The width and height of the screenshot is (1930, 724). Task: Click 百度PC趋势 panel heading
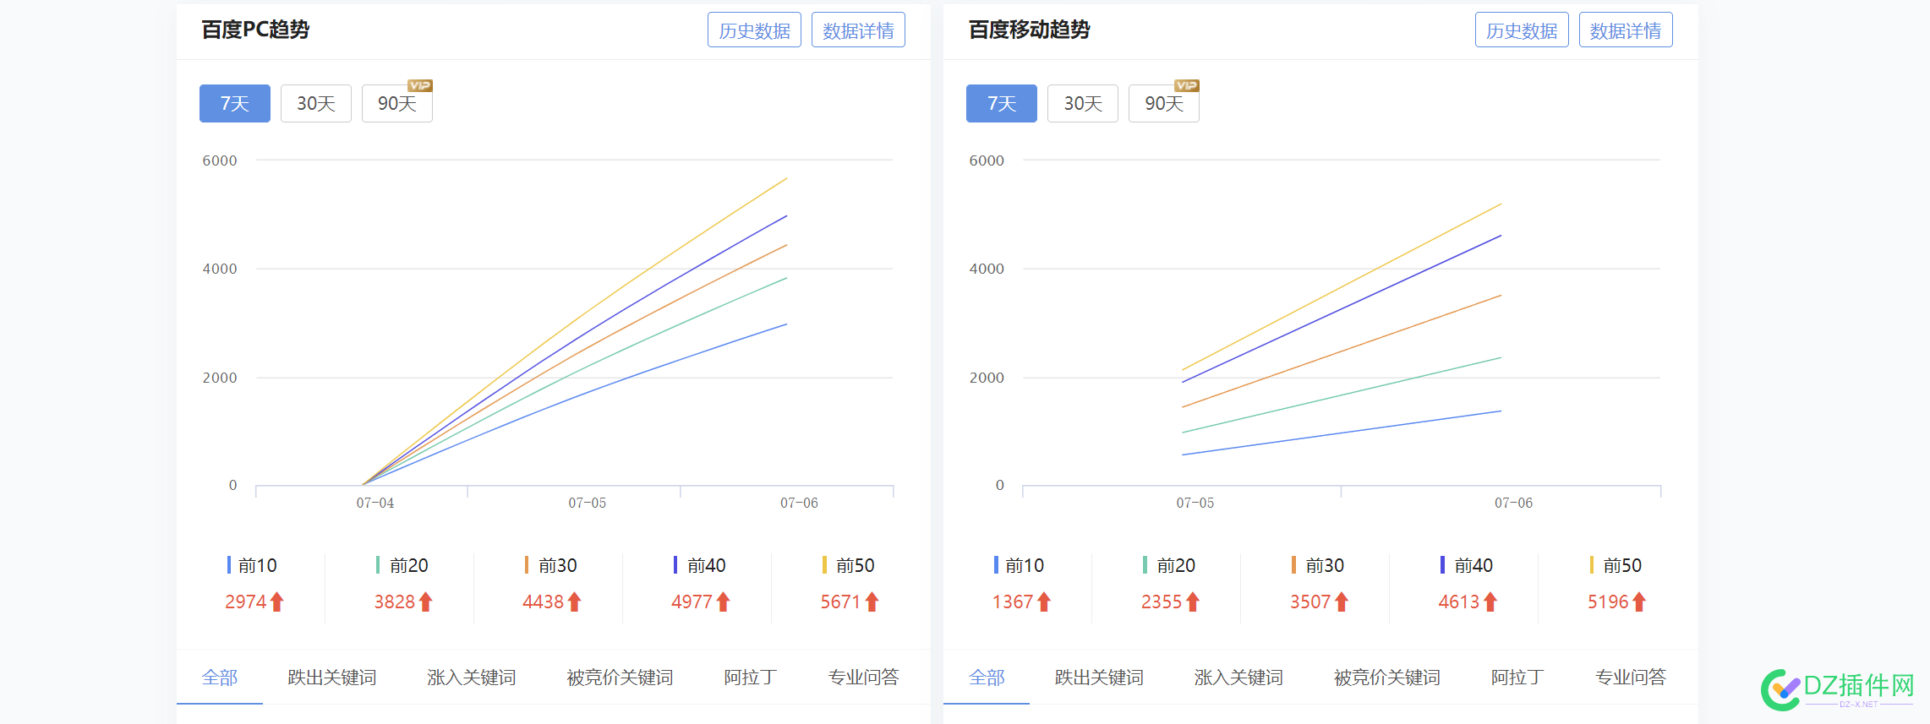pos(255,30)
